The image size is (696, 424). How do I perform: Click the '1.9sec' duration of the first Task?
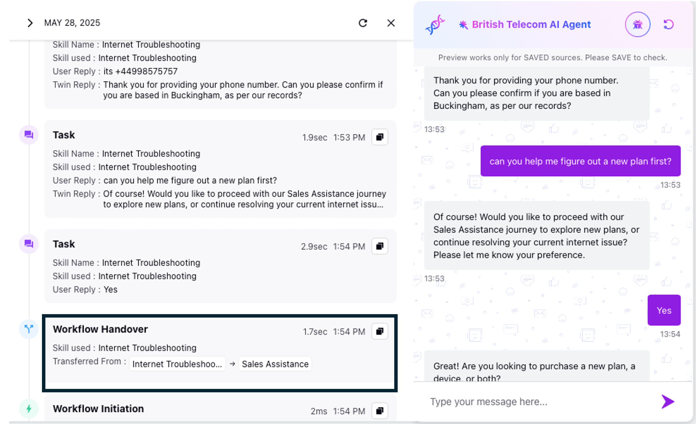(315, 138)
